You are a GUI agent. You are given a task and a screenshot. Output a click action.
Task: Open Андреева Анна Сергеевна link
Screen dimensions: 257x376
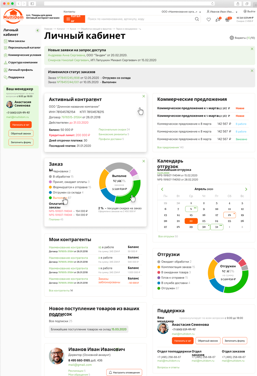click(x=67, y=55)
